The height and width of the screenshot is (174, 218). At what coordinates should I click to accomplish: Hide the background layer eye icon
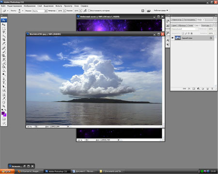pyautogui.click(x=172, y=38)
